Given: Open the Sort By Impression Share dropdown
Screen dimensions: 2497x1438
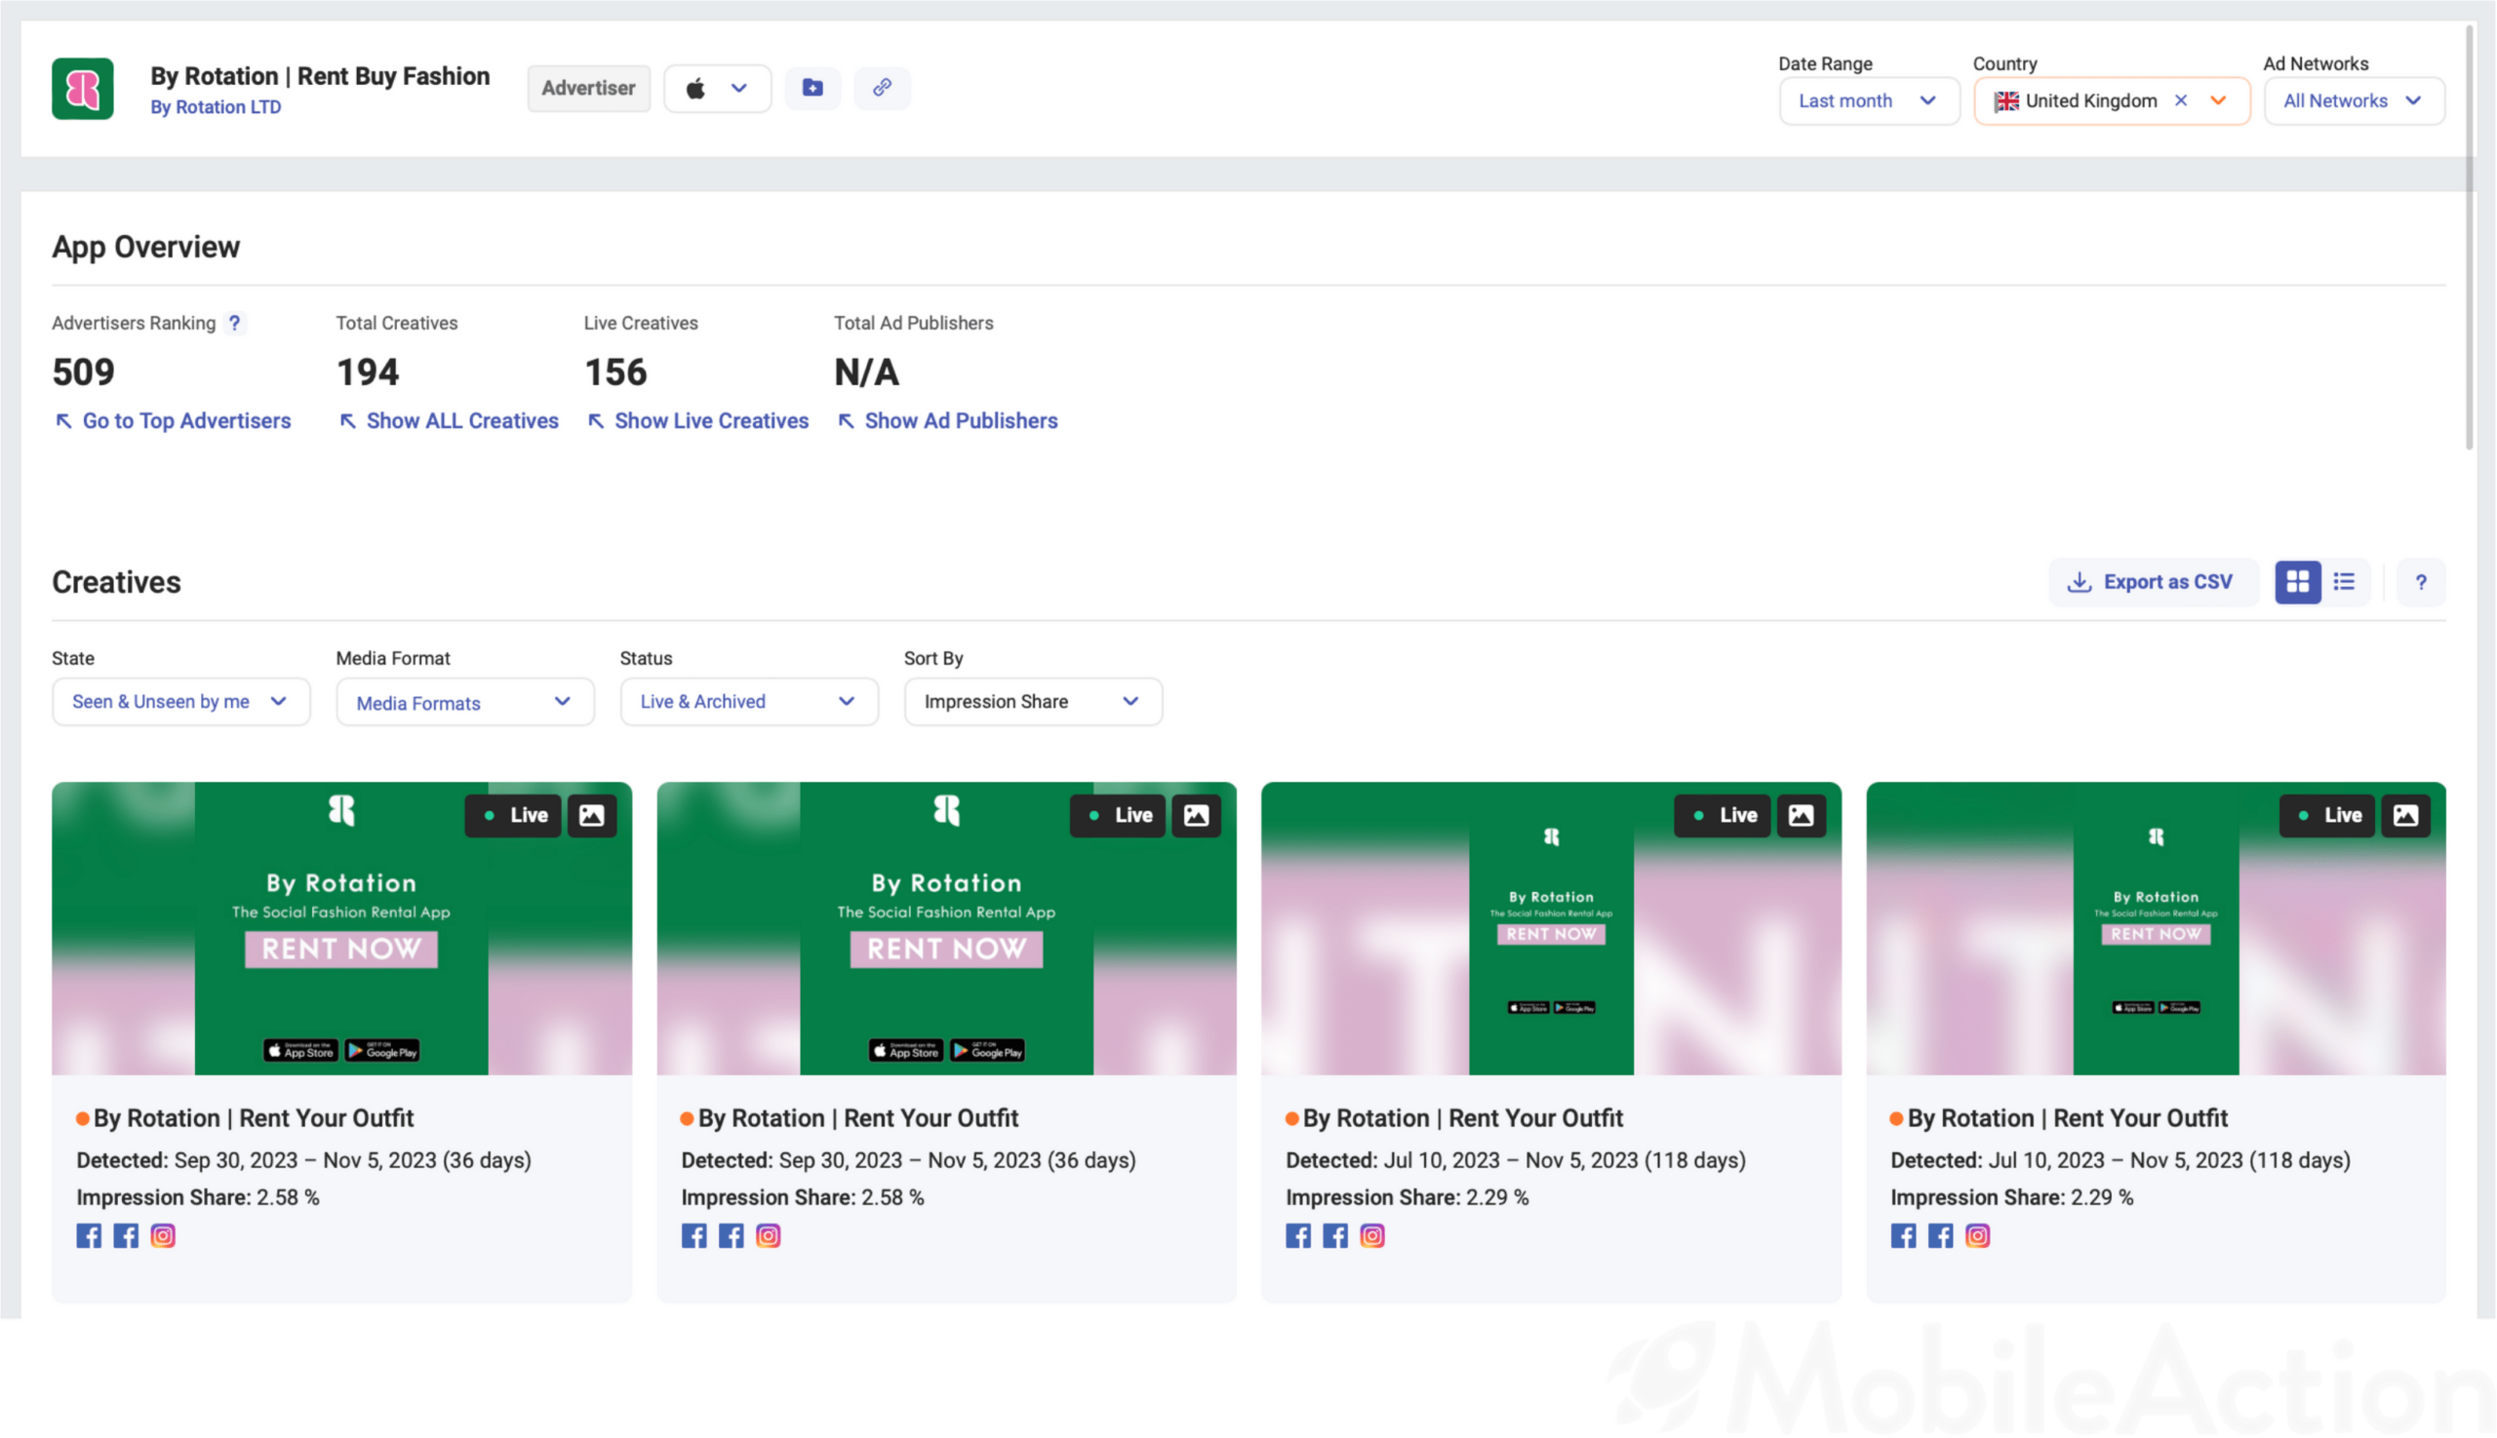Looking at the screenshot, I should tap(1033, 701).
